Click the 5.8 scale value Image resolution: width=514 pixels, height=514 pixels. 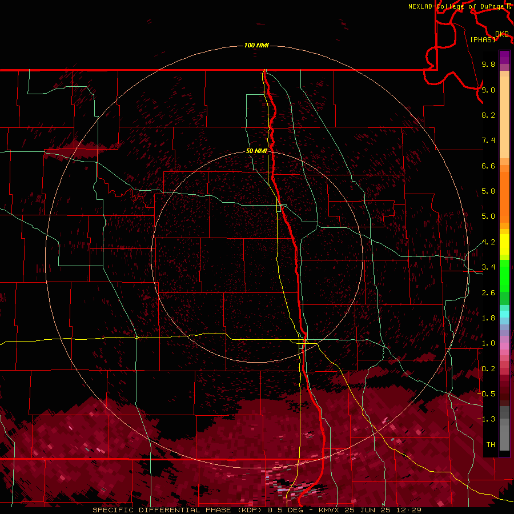pyautogui.click(x=488, y=191)
